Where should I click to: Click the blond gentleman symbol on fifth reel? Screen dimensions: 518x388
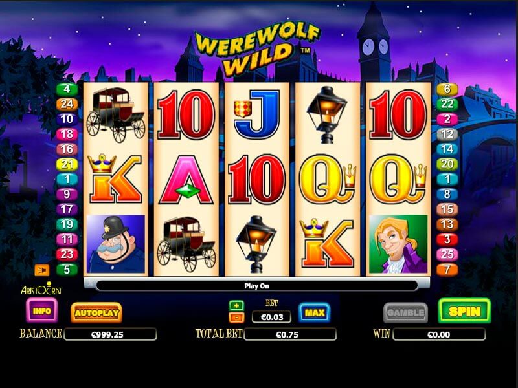pos(398,244)
